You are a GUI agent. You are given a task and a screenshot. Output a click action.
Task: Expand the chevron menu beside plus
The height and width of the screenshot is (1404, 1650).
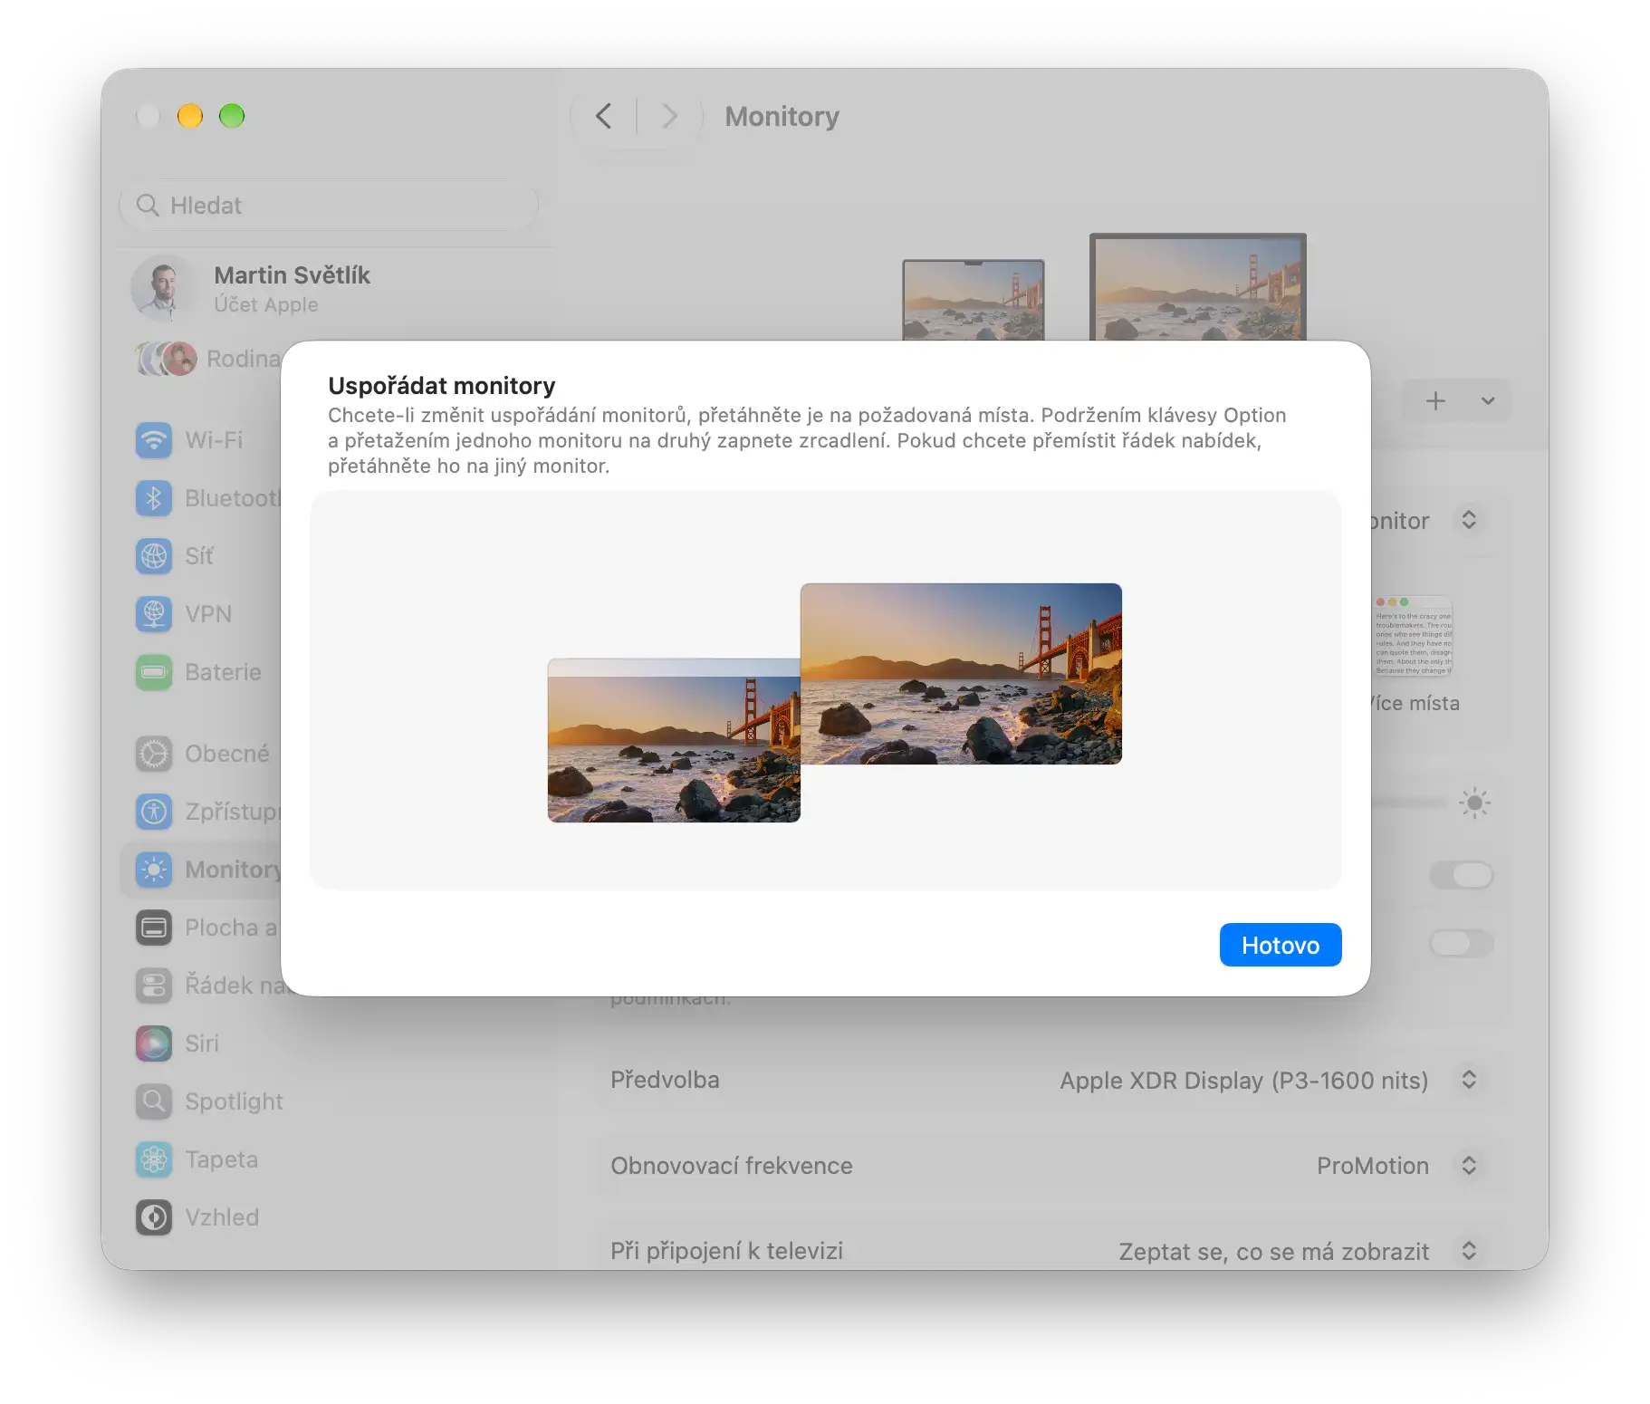[x=1488, y=400]
